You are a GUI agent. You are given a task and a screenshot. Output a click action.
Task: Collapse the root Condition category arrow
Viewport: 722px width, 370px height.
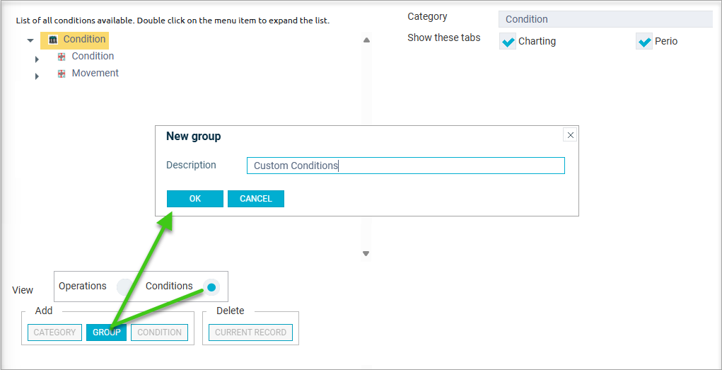tap(30, 40)
